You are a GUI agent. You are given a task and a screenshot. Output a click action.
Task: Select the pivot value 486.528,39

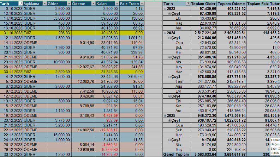203,125
